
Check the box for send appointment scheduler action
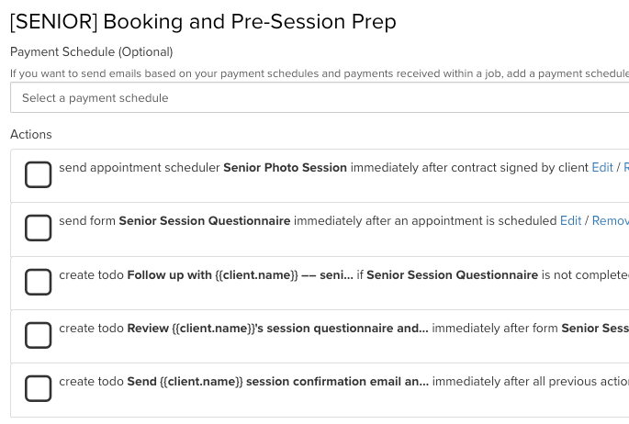coord(38,174)
